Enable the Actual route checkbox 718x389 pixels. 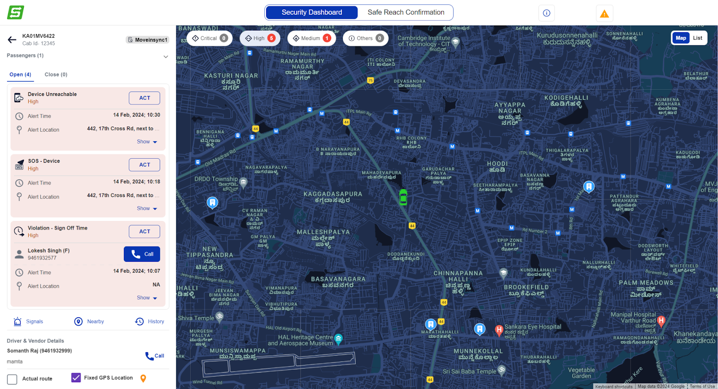tap(13, 379)
